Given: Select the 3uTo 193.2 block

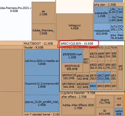Looking at the screenshot, I should (x=114, y=28).
